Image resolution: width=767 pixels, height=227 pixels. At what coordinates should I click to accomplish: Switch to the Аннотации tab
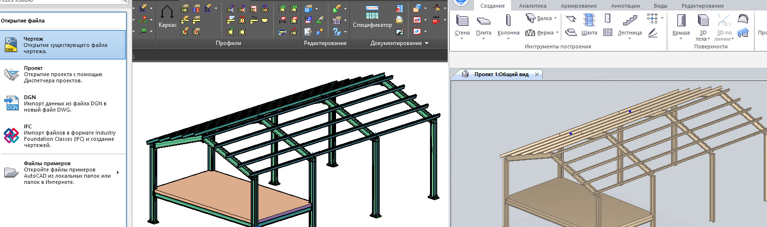pos(625,6)
